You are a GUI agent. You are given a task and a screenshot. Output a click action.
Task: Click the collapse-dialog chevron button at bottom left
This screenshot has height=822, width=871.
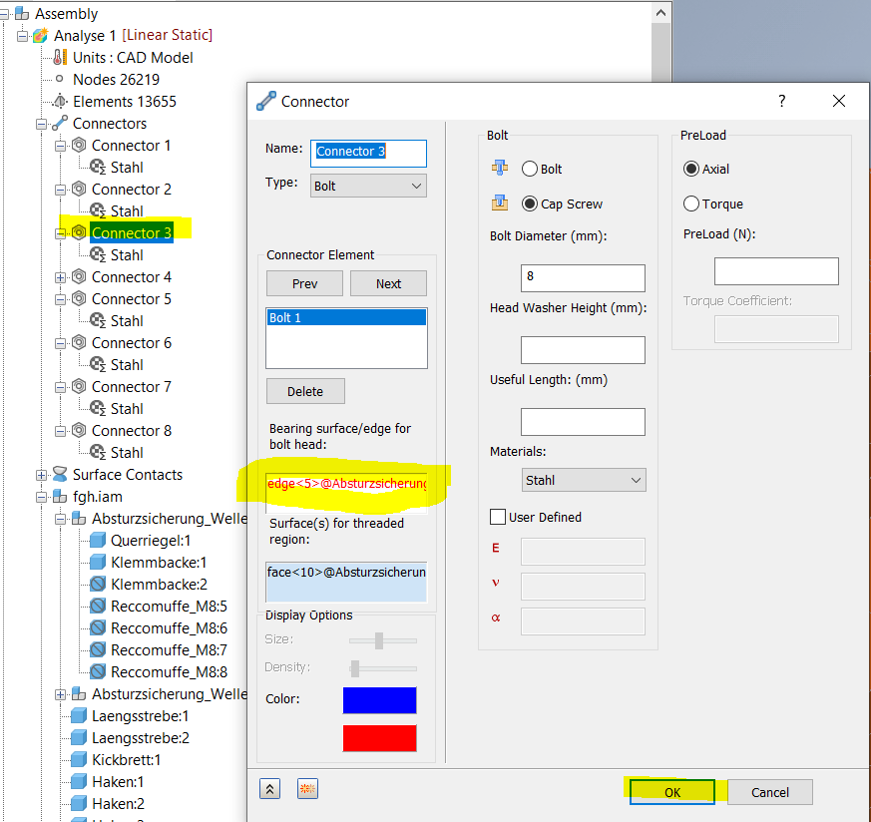coord(269,788)
